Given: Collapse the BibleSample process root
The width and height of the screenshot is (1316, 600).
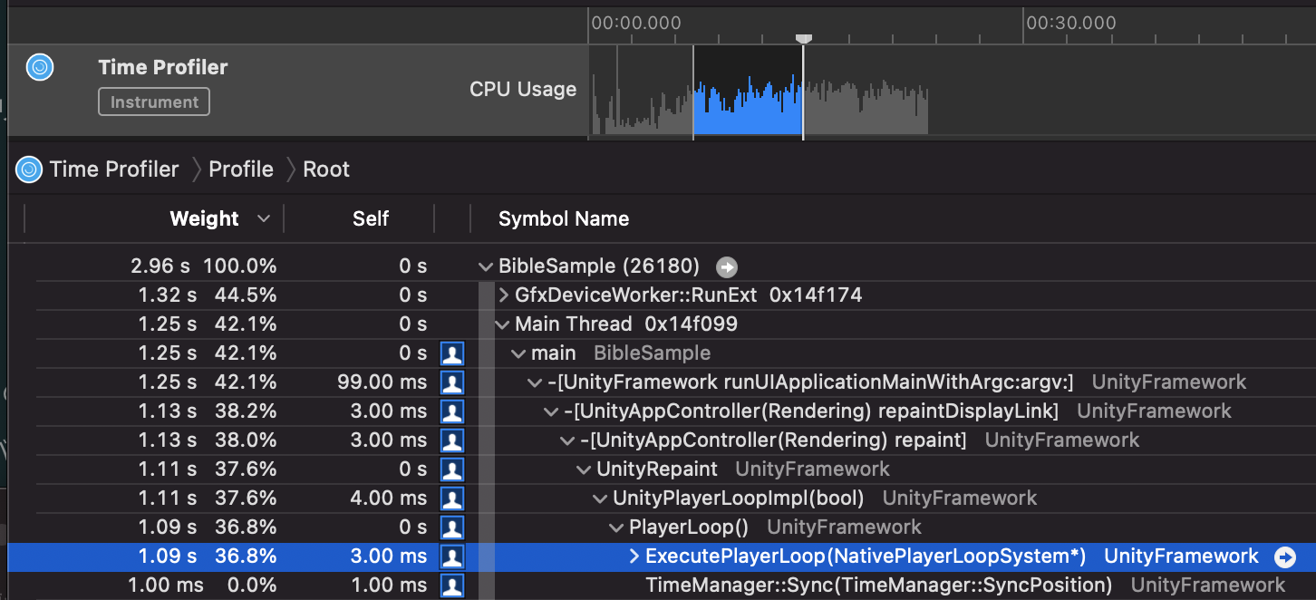Looking at the screenshot, I should point(487,266).
